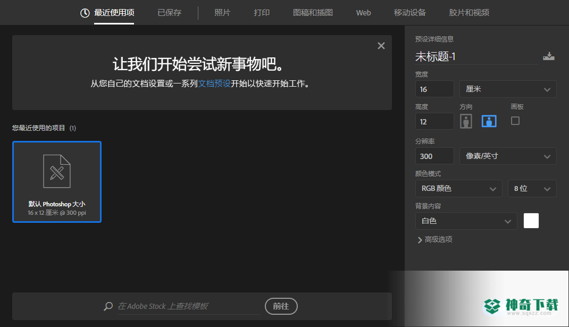Viewport: 569px width, 327px height.
Task: Click the 宽度 input field showing 16
Action: 434,89
